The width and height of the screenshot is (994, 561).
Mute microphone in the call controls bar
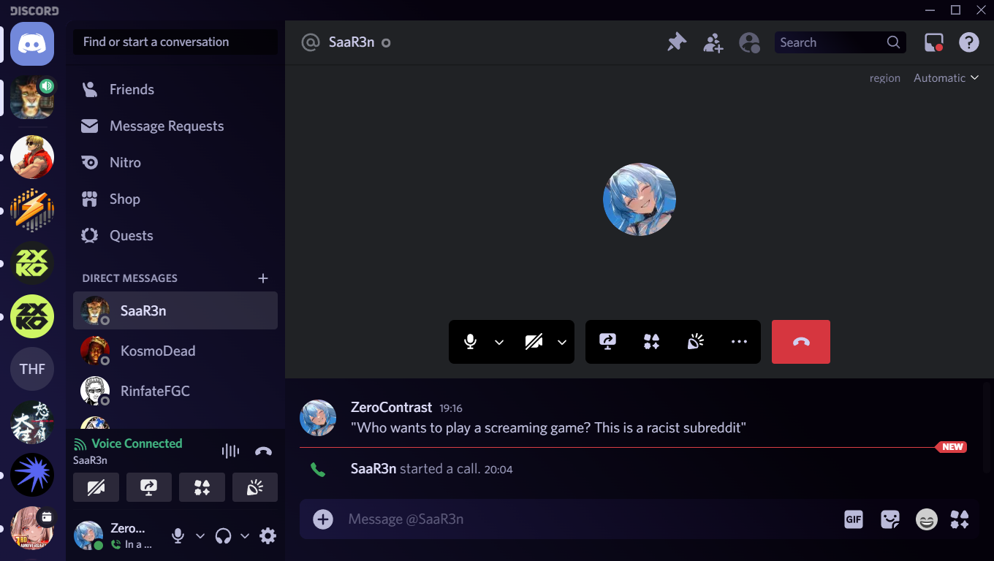coord(471,342)
